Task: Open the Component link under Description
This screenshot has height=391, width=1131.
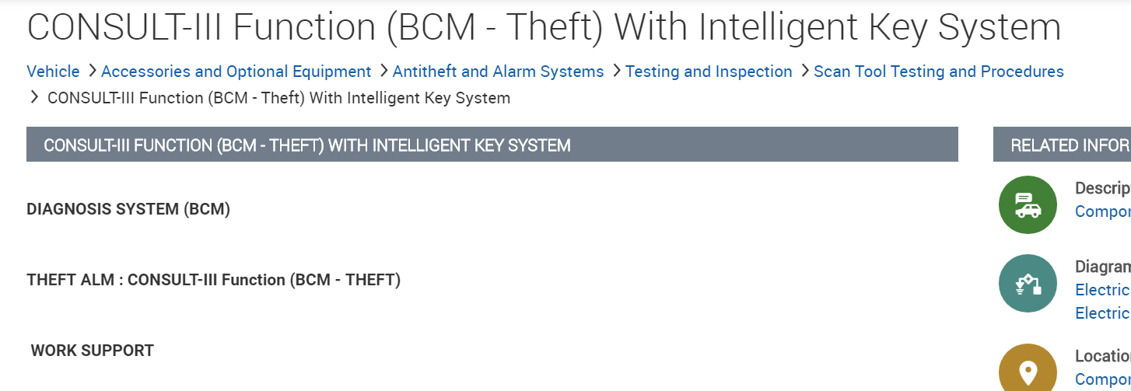Action: pos(1102,211)
